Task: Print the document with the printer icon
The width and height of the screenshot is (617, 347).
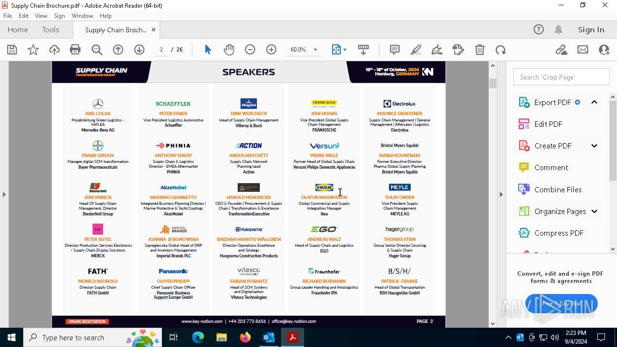Action: click(75, 50)
